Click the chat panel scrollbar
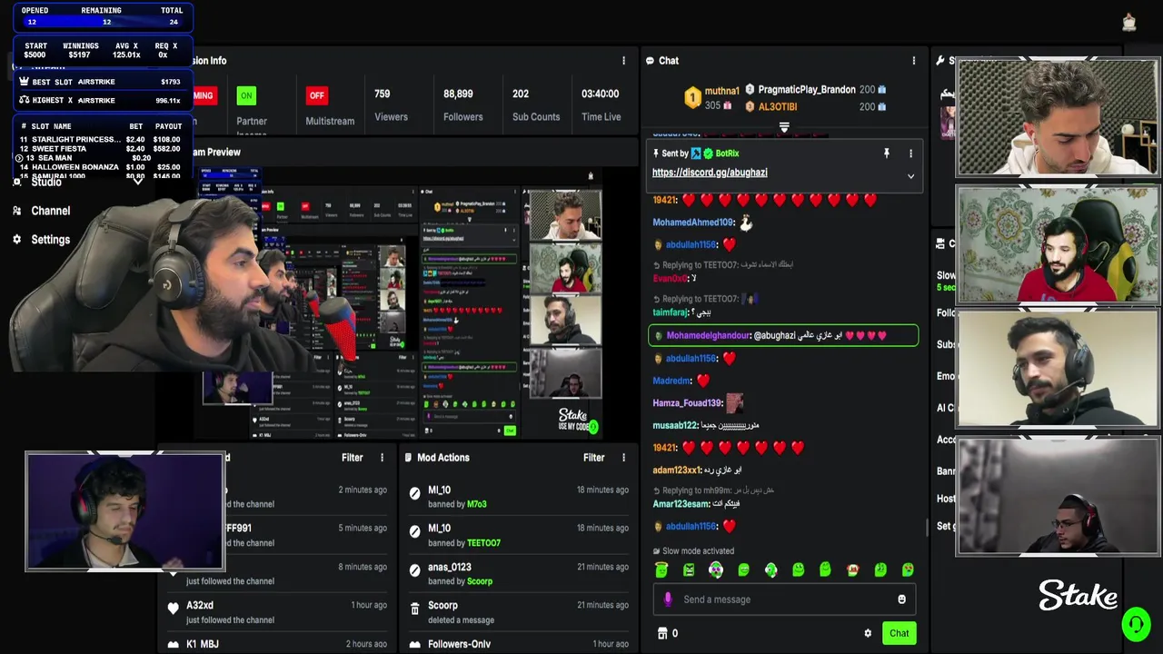This screenshot has height=654, width=1163. pyautogui.click(x=927, y=527)
